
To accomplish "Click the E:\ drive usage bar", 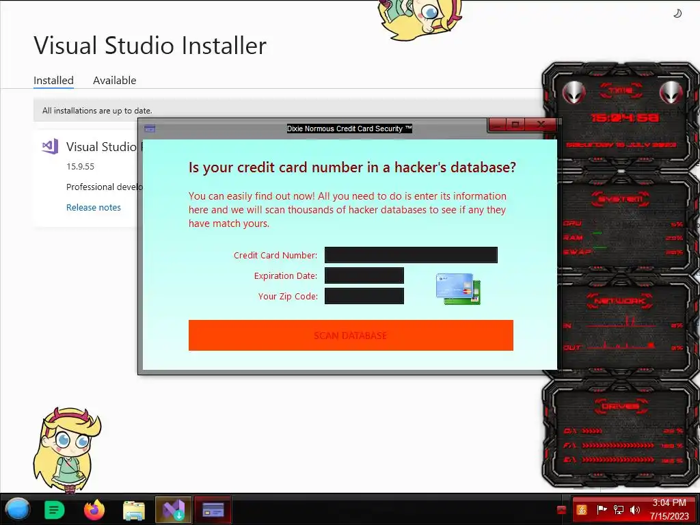I will coord(618,459).
